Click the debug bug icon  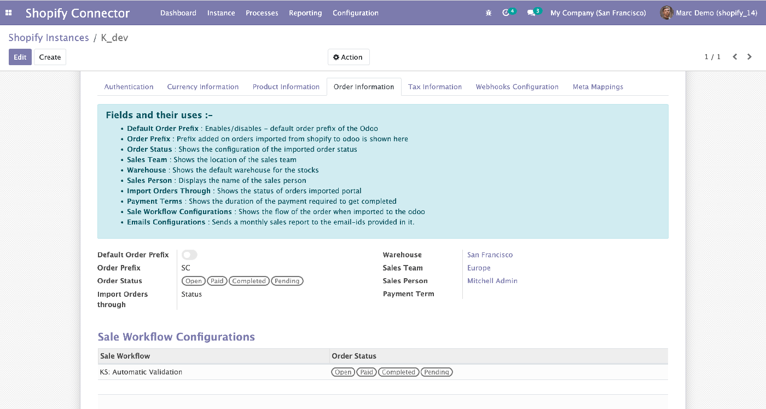(489, 13)
